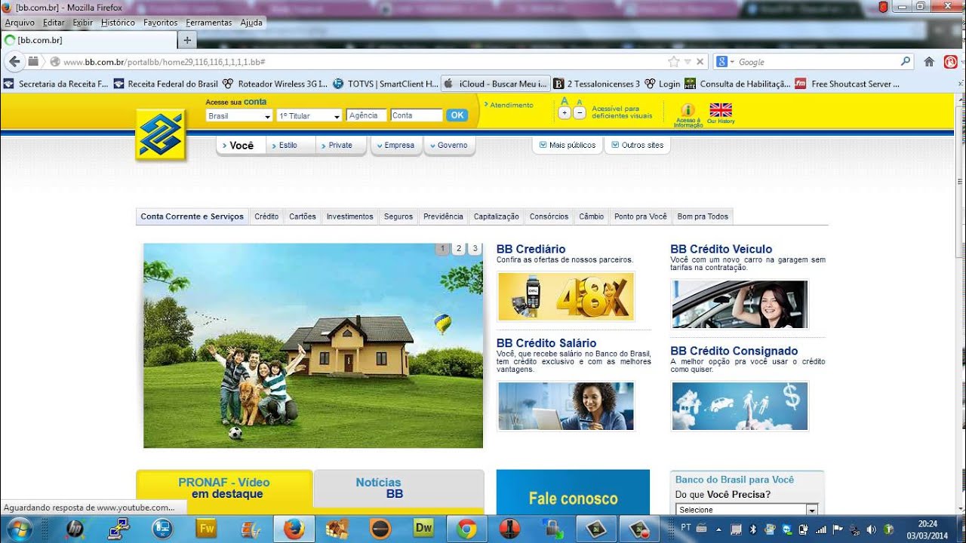Click the UK flag Our History icon

point(721,113)
